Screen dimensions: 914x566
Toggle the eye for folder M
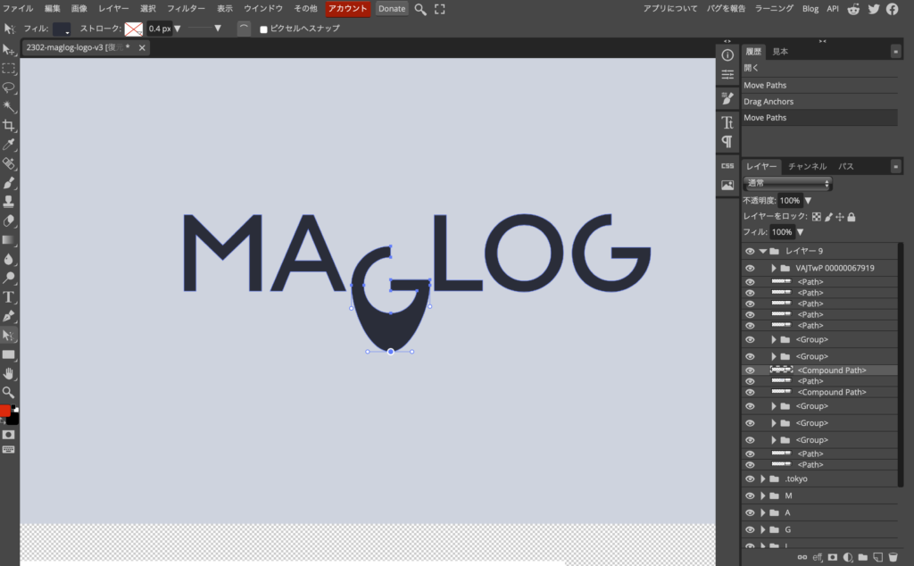point(750,496)
